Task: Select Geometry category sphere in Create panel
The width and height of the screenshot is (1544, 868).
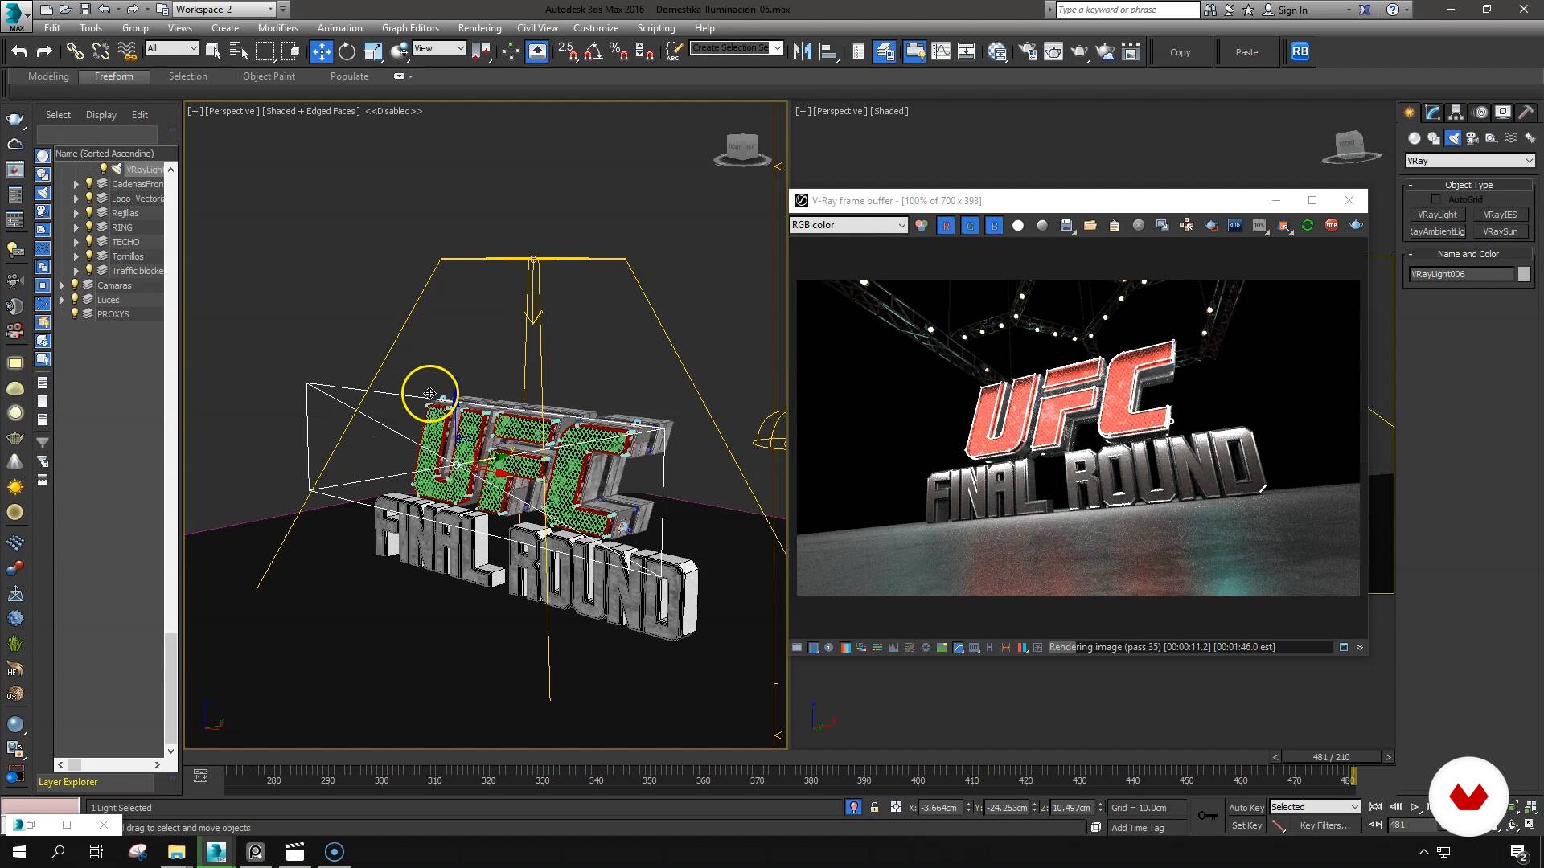Action: [x=1415, y=138]
